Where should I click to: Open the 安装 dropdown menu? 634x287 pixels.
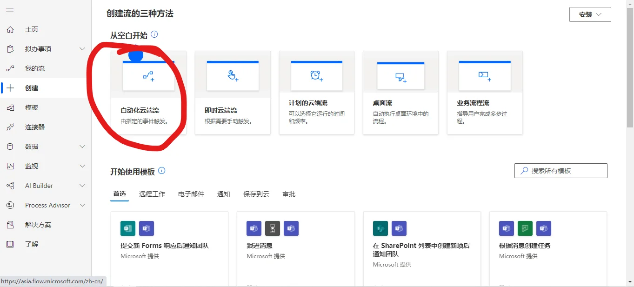coord(590,14)
